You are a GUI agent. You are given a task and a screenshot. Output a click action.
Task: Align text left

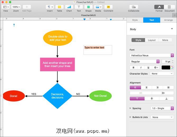[135, 88]
